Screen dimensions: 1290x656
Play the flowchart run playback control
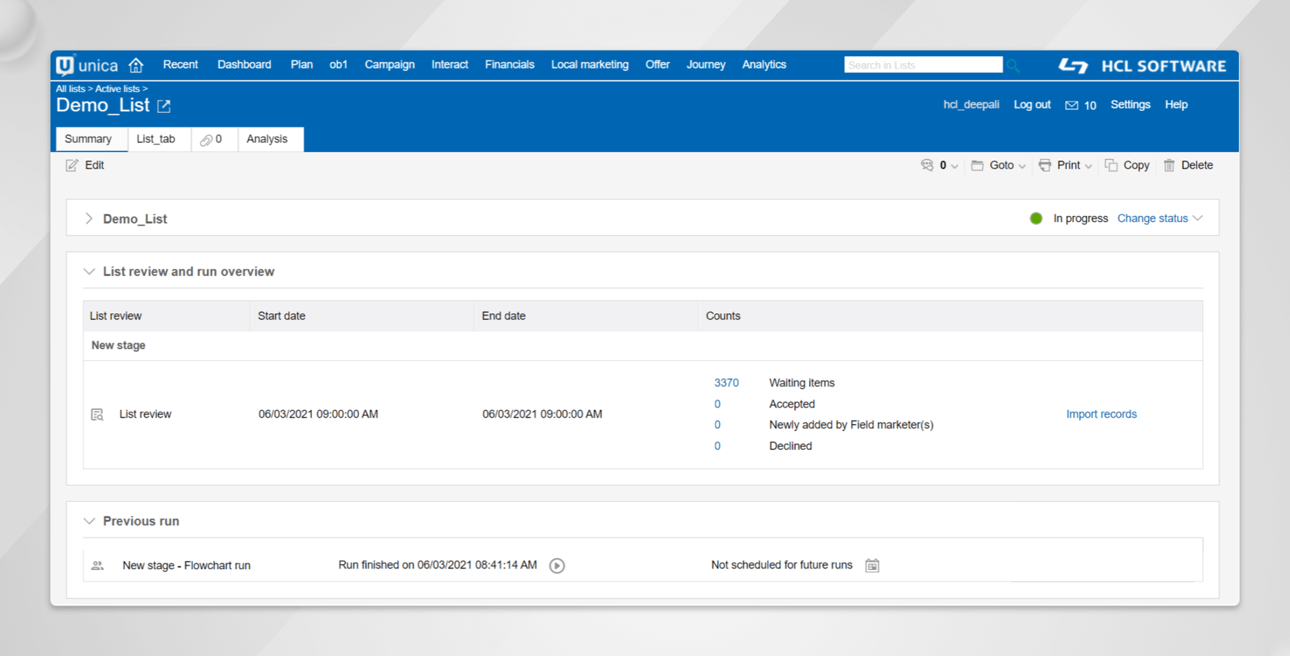click(x=557, y=566)
